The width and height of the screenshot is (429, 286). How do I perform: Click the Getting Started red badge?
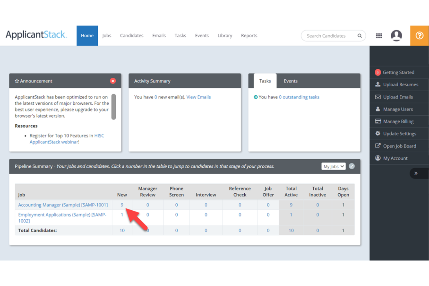378,72
